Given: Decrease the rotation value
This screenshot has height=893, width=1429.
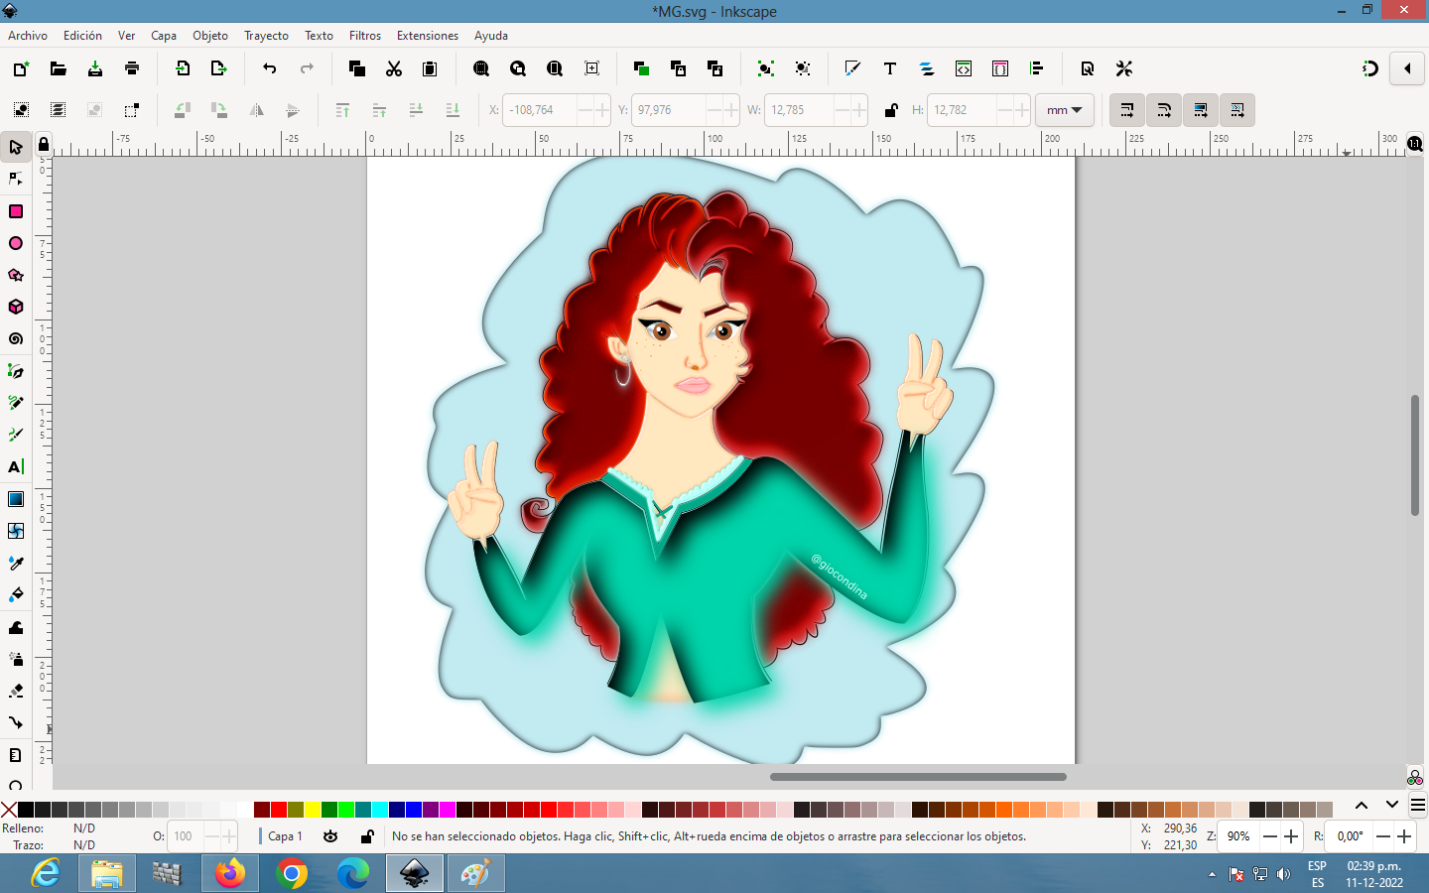Looking at the screenshot, I should [1383, 836].
